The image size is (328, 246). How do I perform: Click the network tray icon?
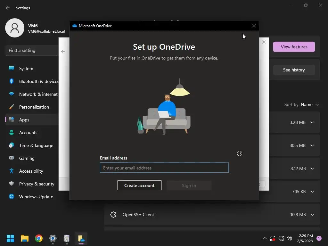point(281,238)
